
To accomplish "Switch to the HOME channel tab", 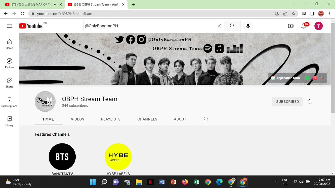I will 48,119.
